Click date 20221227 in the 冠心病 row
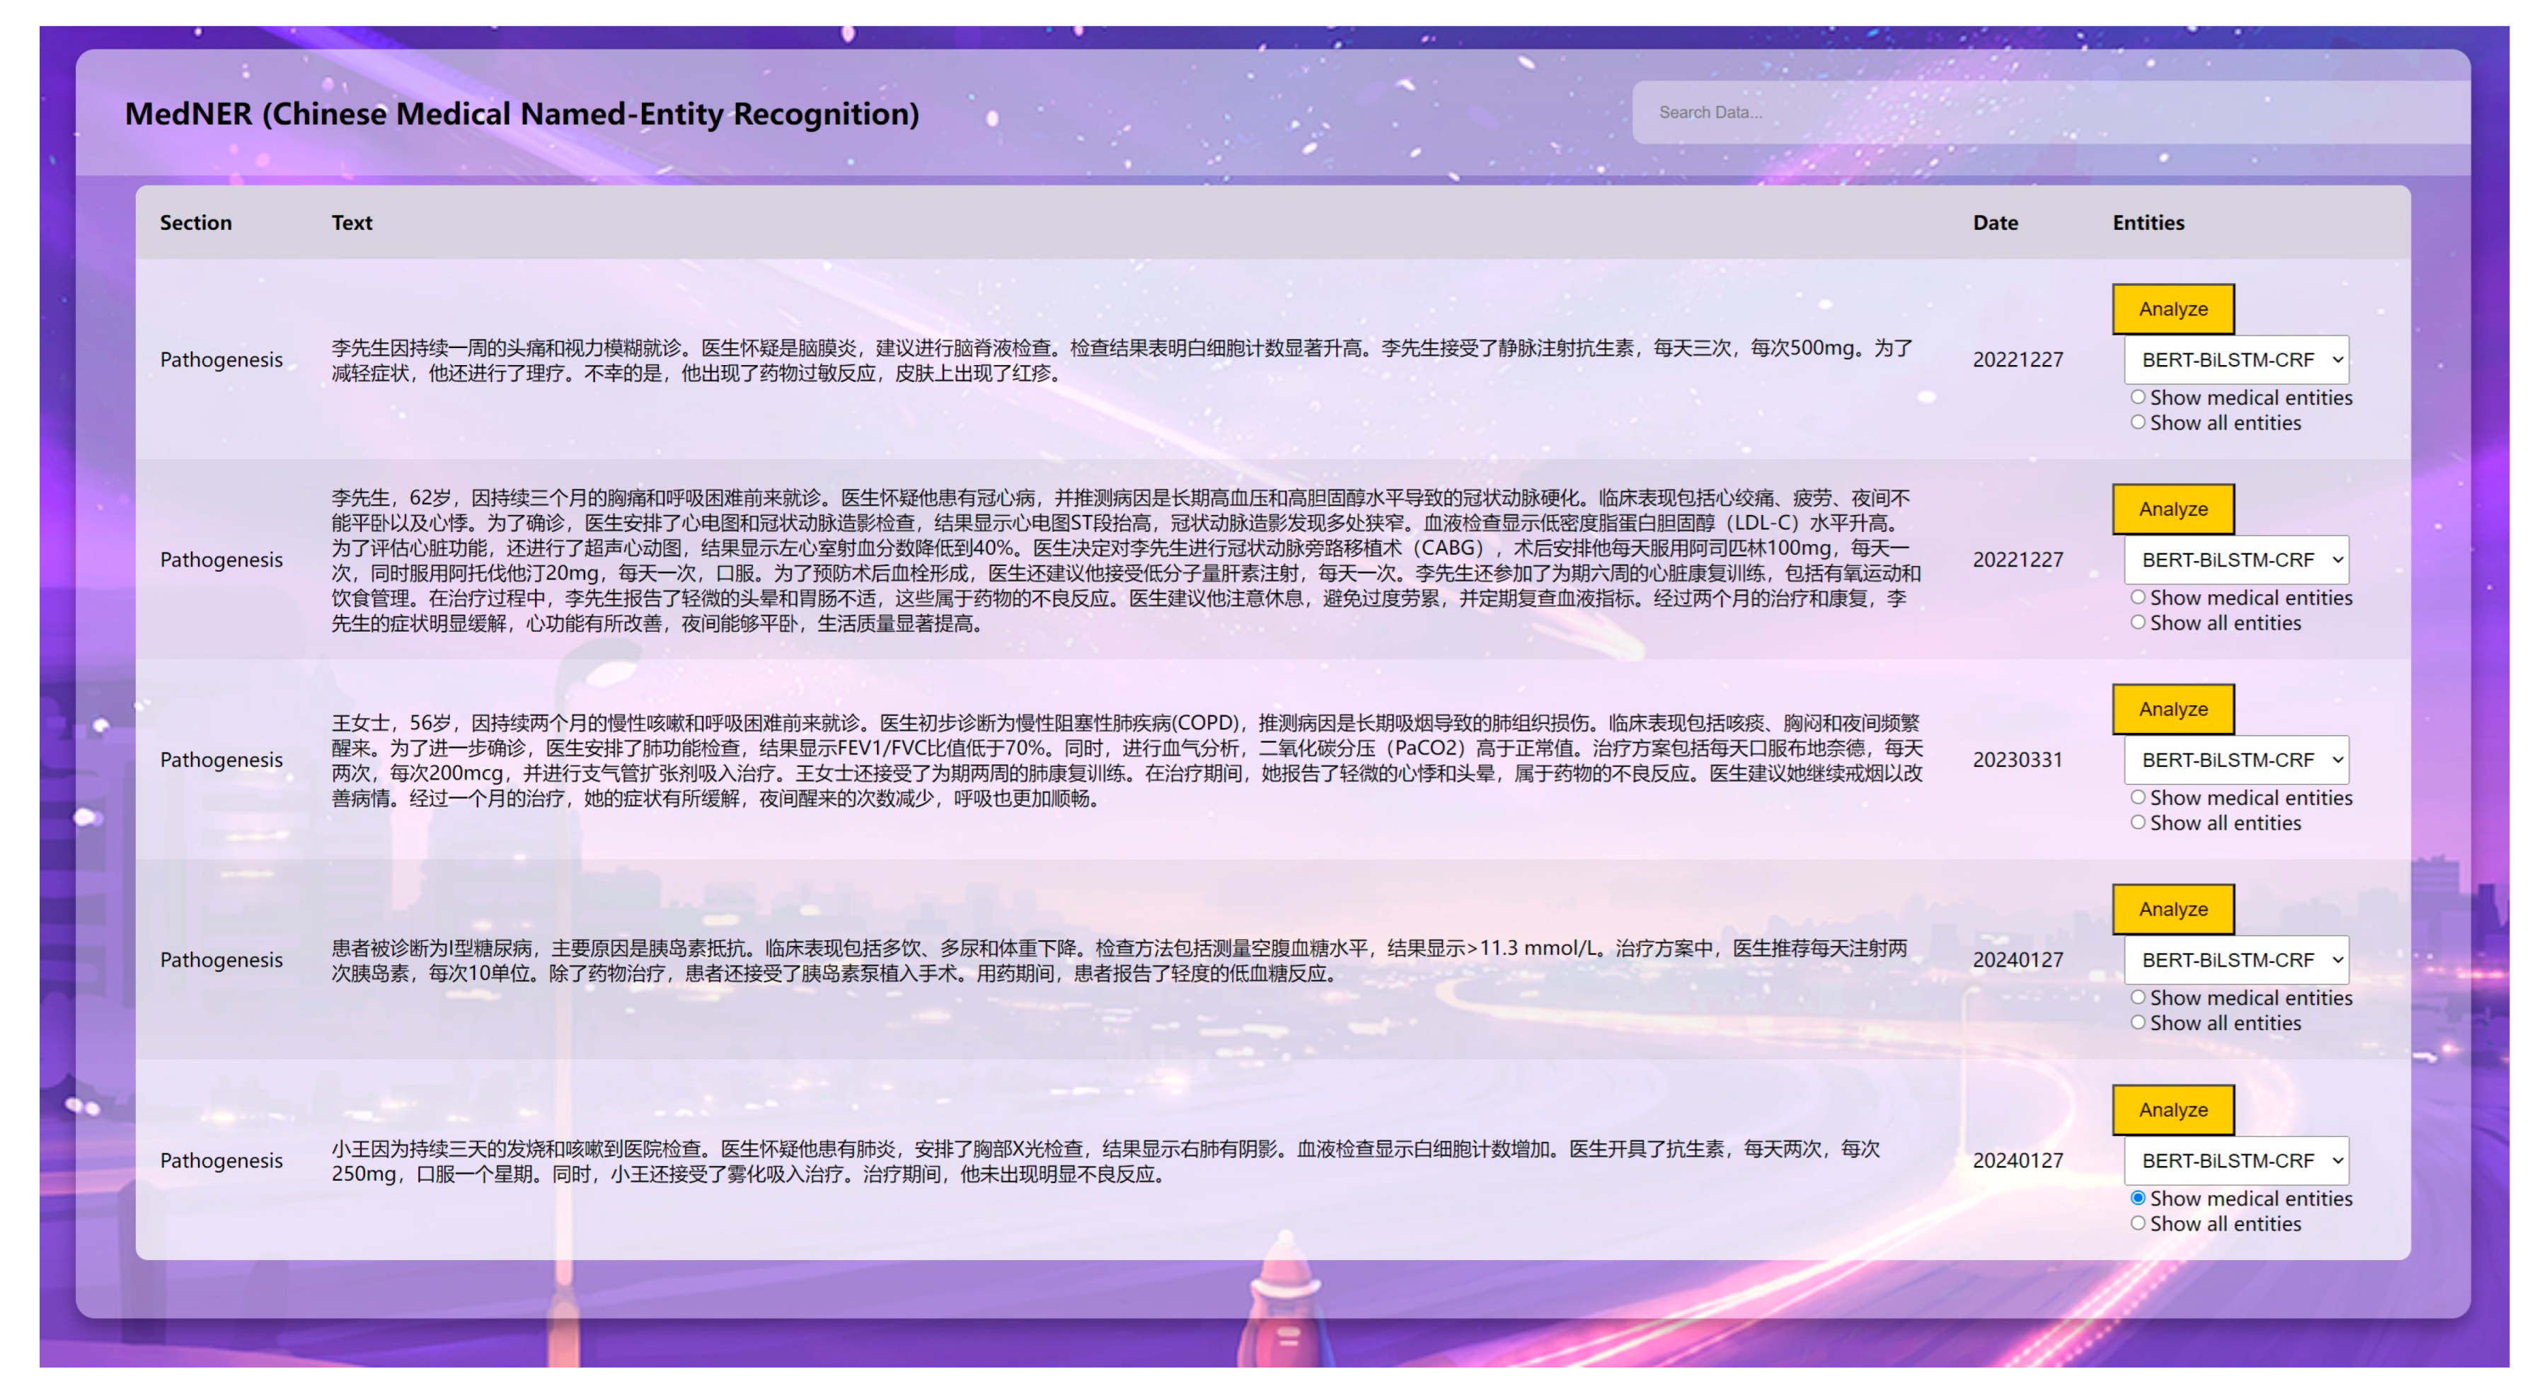2532x1393 pixels. pyautogui.click(x=2018, y=560)
